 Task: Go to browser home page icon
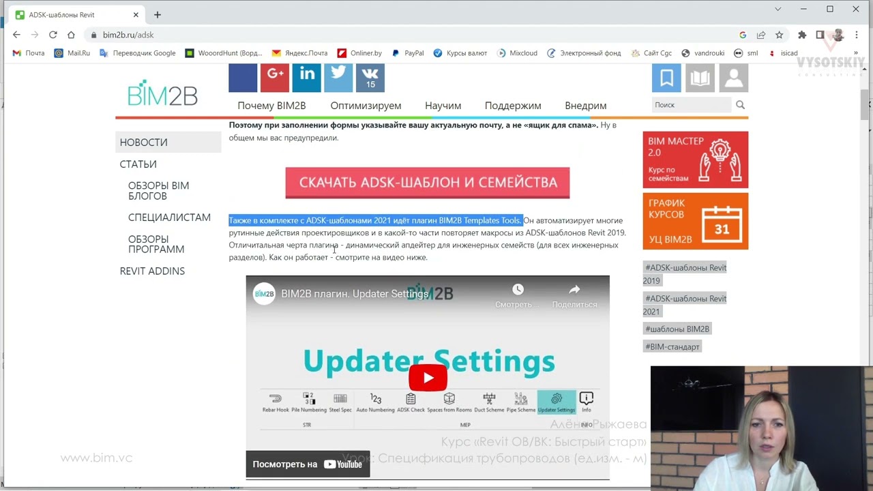(71, 35)
